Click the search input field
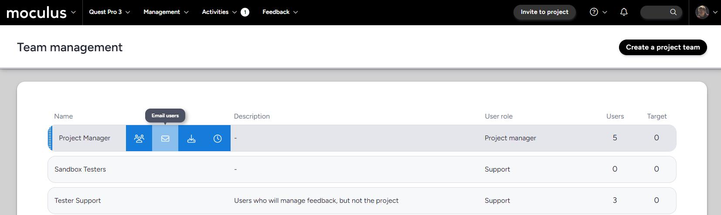The width and height of the screenshot is (721, 215). click(655, 12)
